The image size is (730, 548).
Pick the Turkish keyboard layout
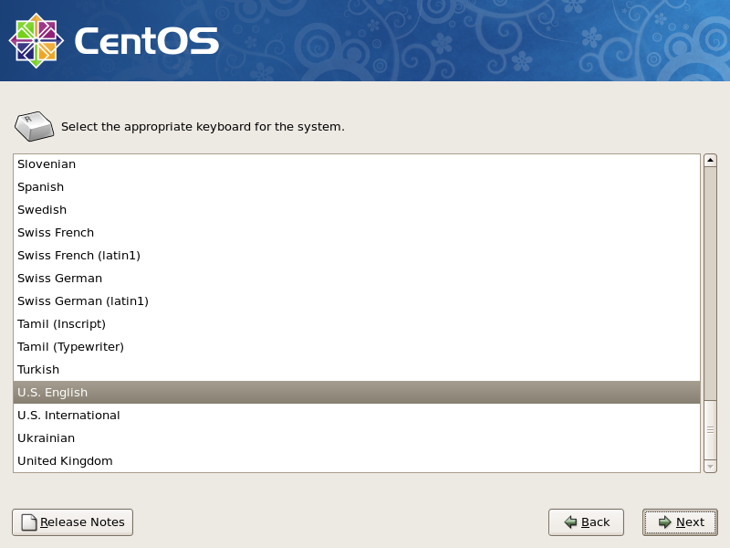38,370
